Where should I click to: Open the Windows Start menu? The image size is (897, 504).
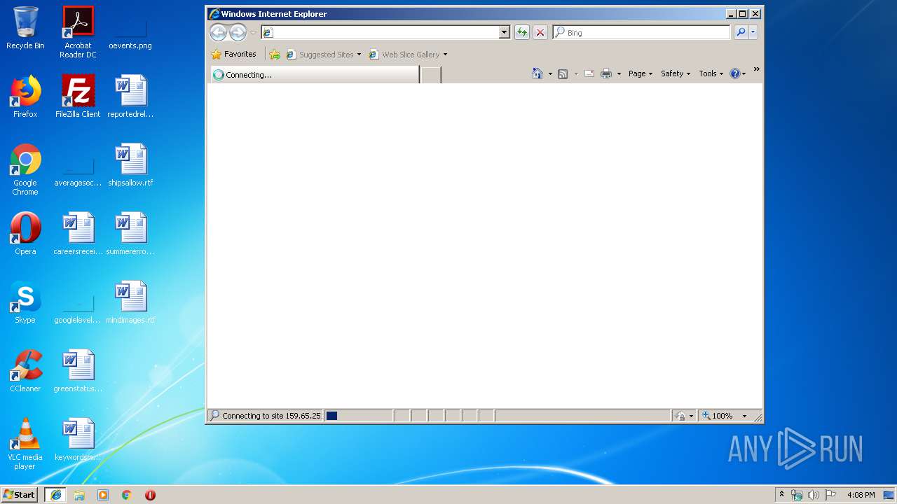point(20,495)
